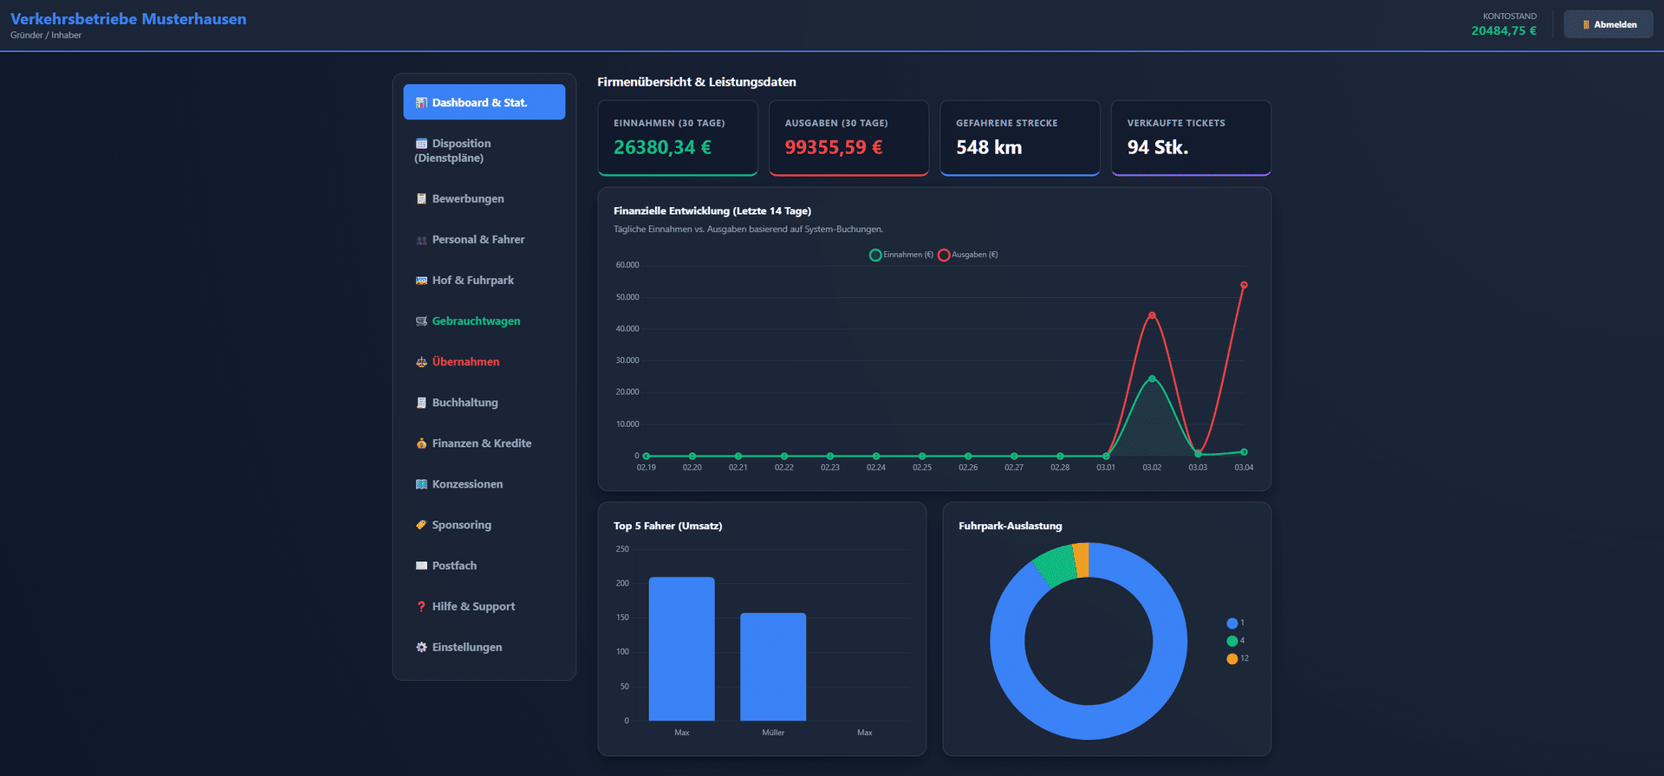Viewport: 1664px width, 776px height.
Task: Go to the Sponsoring page
Action: coord(461,525)
